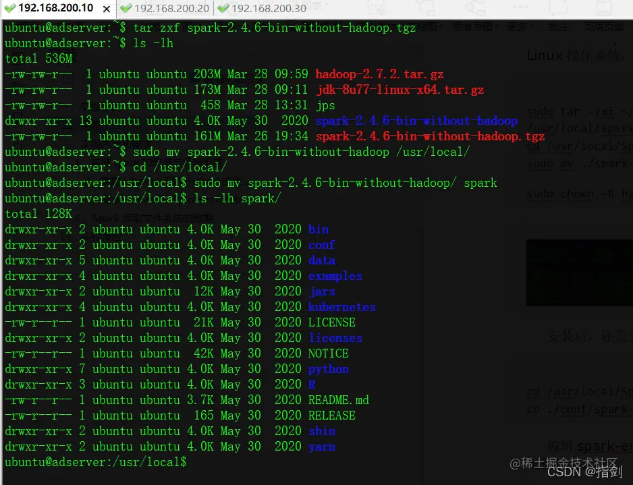Click the bin directory entry

coord(319,229)
